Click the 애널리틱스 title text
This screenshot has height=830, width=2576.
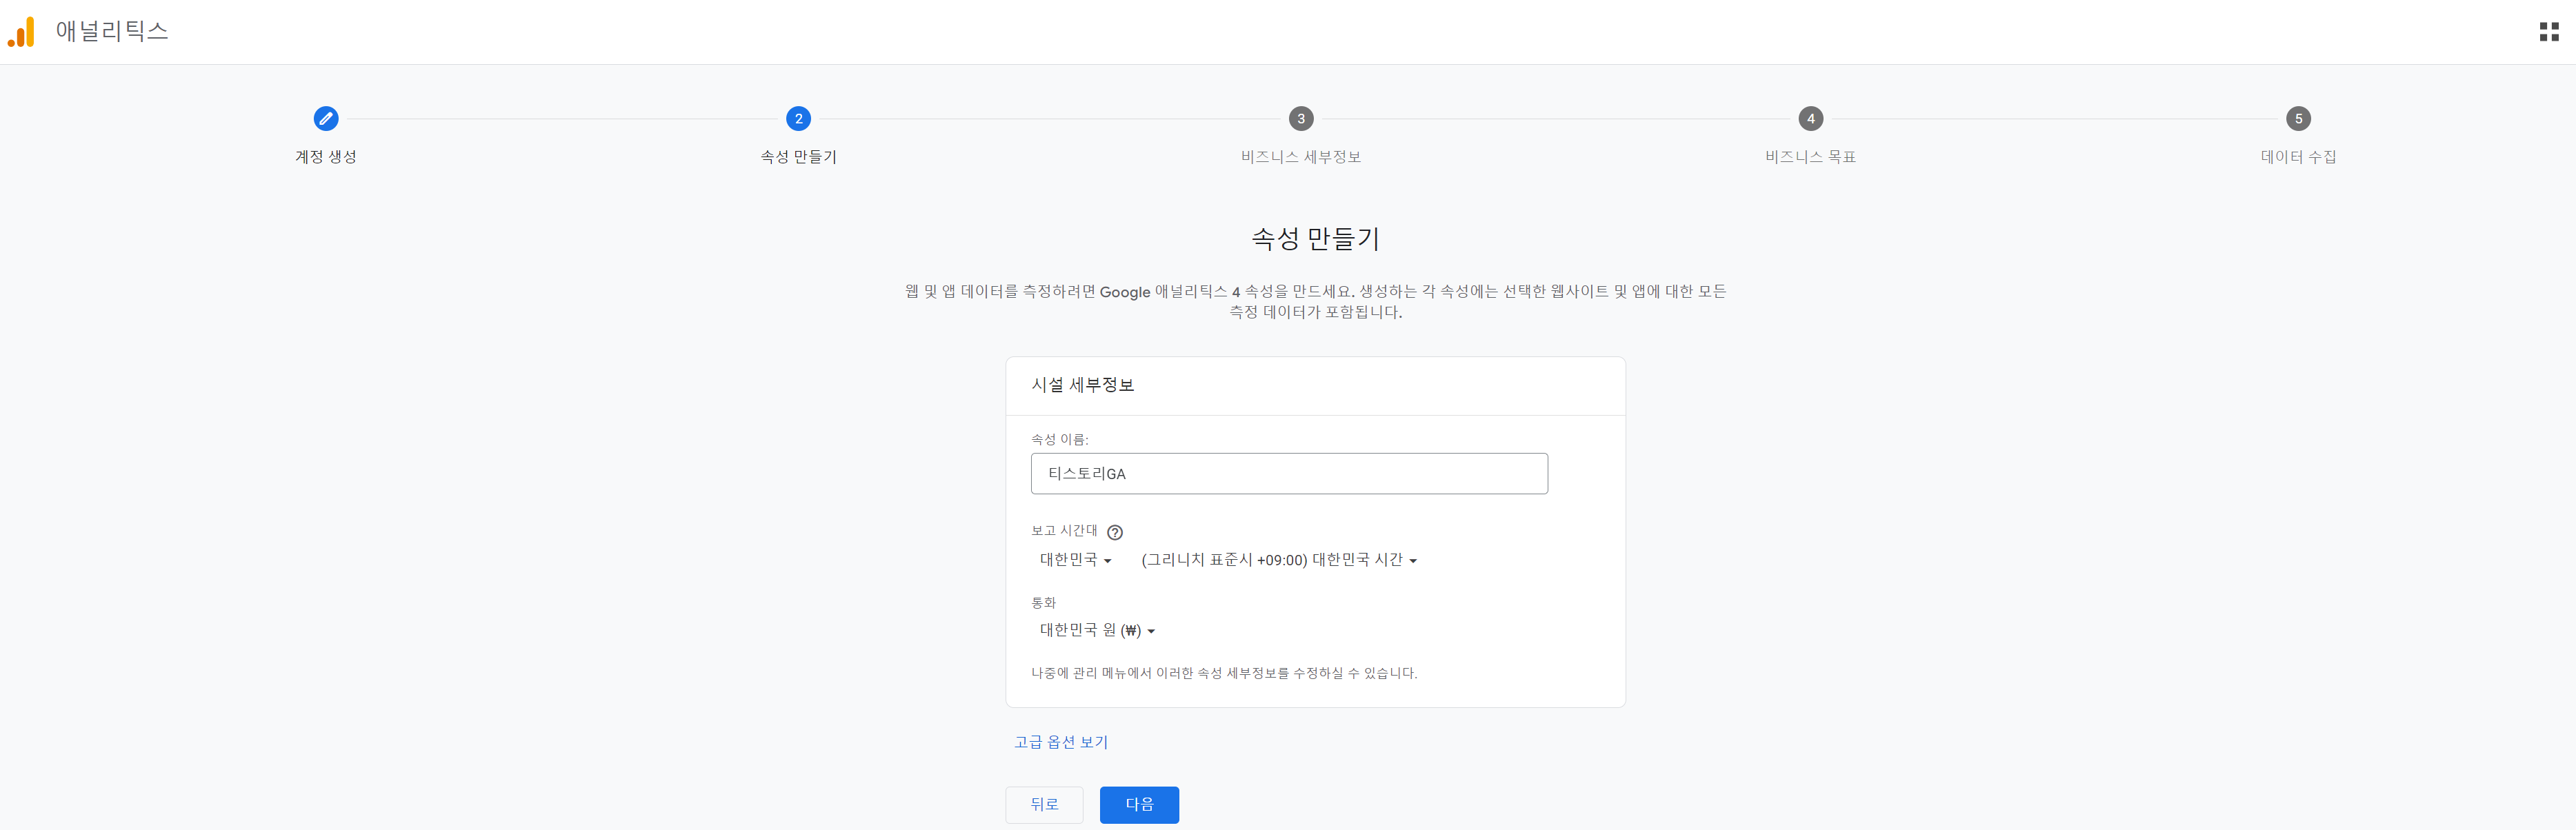pos(112,31)
